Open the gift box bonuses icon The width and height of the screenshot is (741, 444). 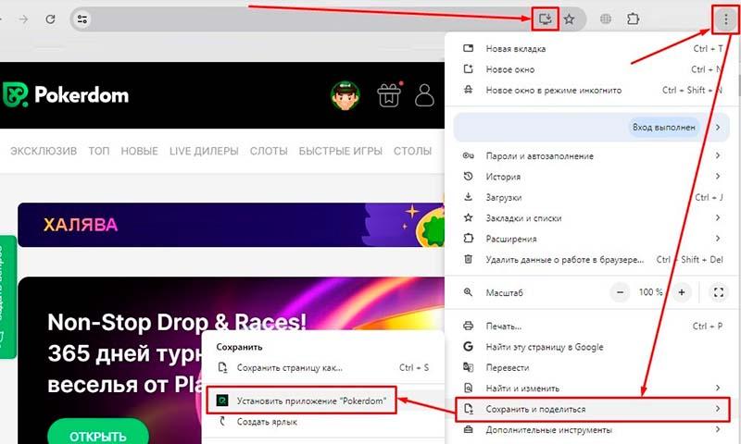pos(389,95)
